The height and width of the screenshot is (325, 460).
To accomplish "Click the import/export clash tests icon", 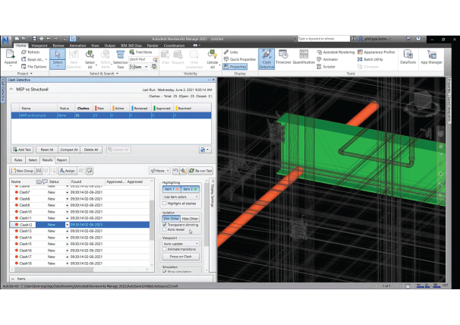I will tap(205, 150).
